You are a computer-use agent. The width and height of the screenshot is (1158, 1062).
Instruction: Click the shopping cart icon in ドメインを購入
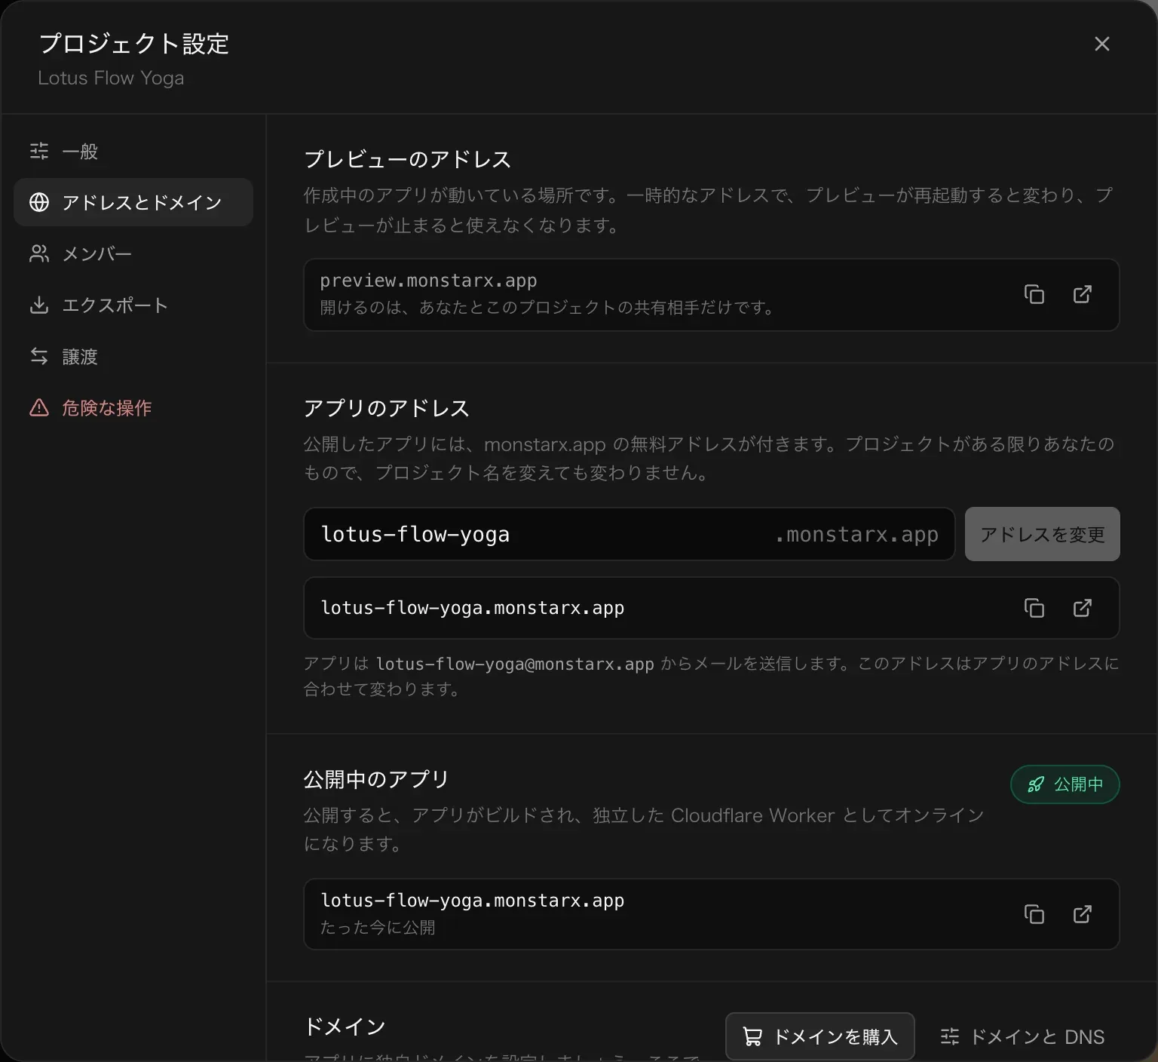point(752,1037)
